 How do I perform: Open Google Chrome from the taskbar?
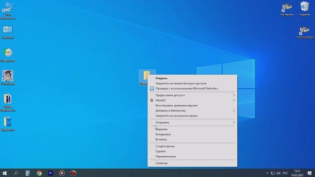tap(39, 173)
